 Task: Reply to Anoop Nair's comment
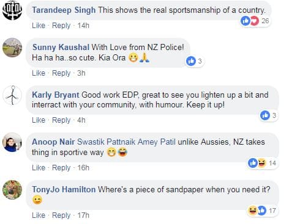tap(61, 168)
